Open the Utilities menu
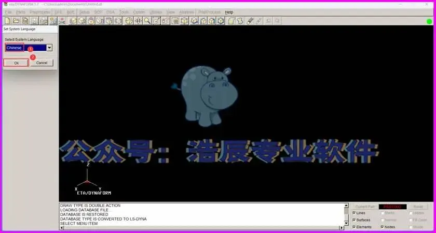The image size is (436, 233). point(156,12)
